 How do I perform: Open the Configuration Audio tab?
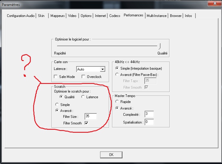tap(21, 16)
